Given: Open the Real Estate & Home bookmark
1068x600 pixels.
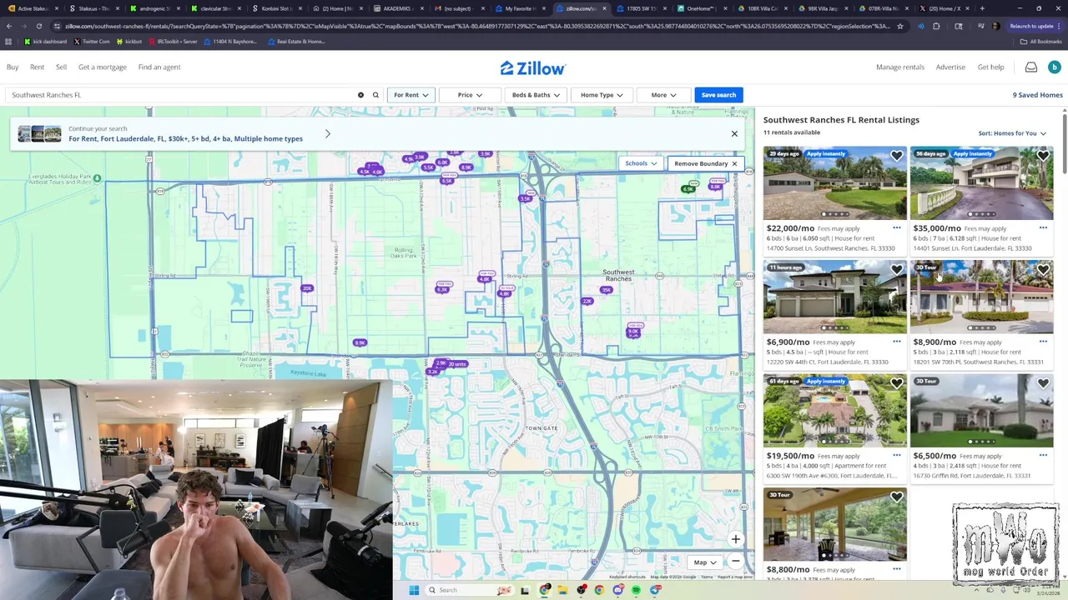Looking at the screenshot, I should (x=295, y=41).
